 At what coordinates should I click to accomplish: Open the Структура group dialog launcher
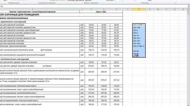[175, 3]
